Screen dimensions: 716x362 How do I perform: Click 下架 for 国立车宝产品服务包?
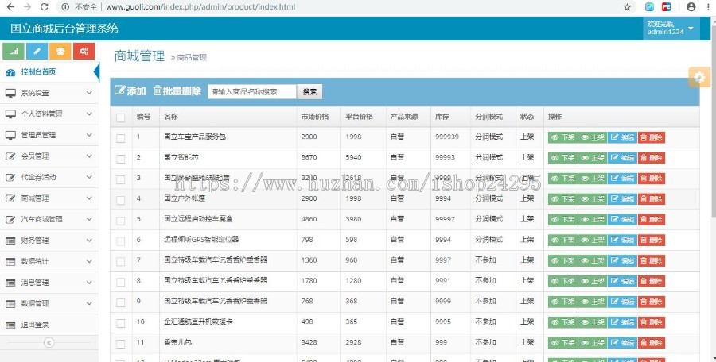pos(562,137)
